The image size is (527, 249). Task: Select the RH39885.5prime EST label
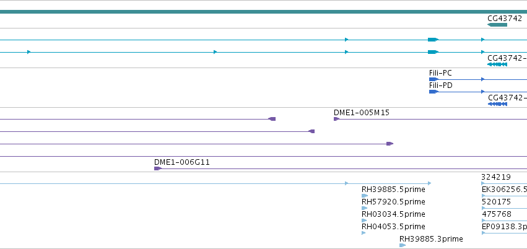click(x=393, y=190)
